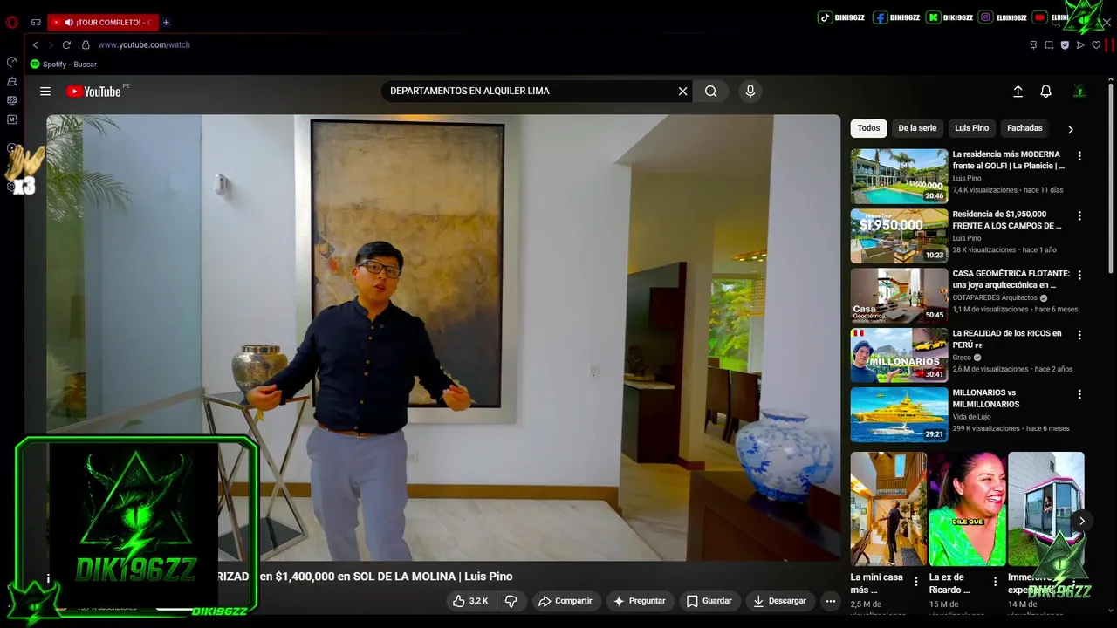Start voice search with microphone icon
The image size is (1117, 628).
click(x=750, y=91)
